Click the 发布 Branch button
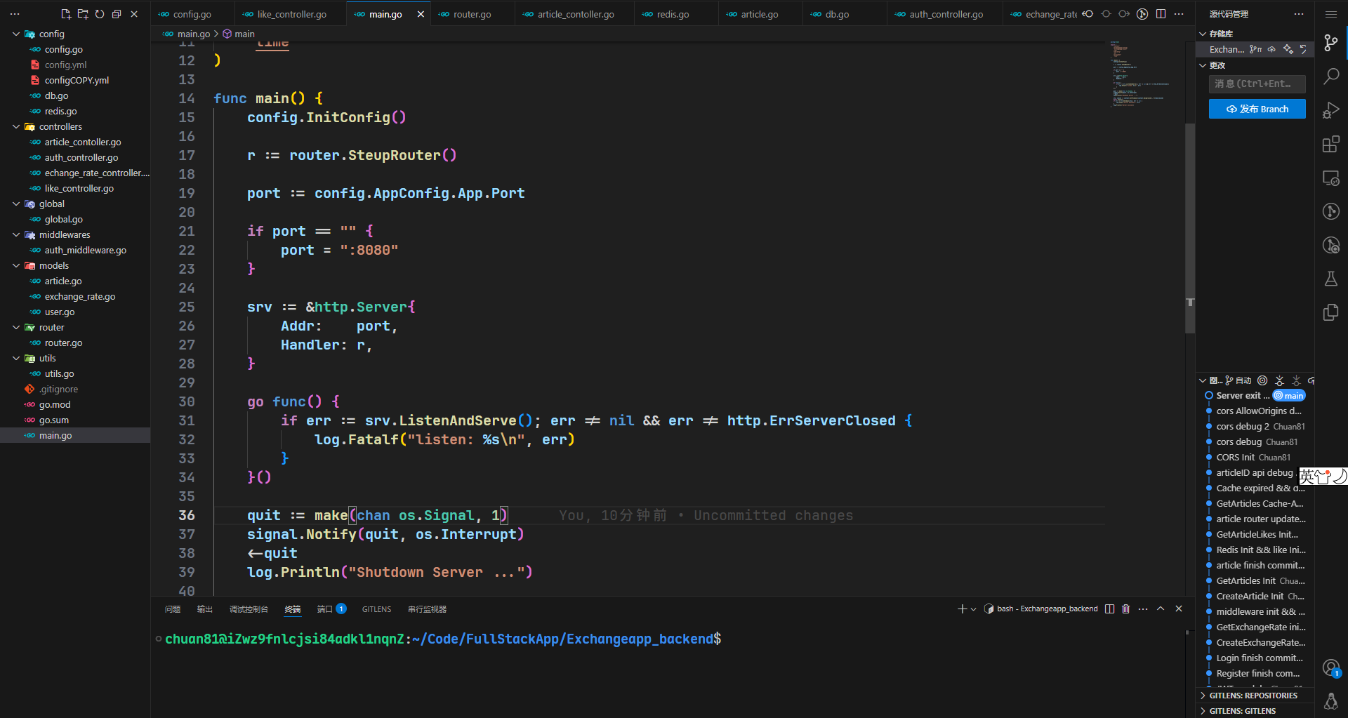The image size is (1348, 718). pos(1257,109)
